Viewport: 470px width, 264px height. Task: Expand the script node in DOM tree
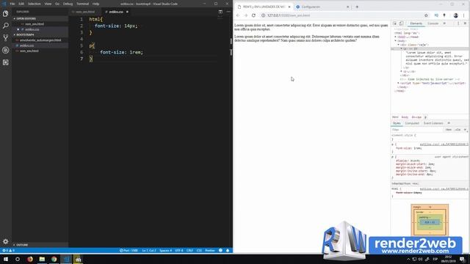[398, 83]
